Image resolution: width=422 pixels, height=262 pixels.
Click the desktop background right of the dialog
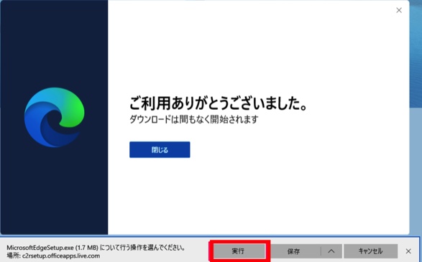(x=416, y=162)
